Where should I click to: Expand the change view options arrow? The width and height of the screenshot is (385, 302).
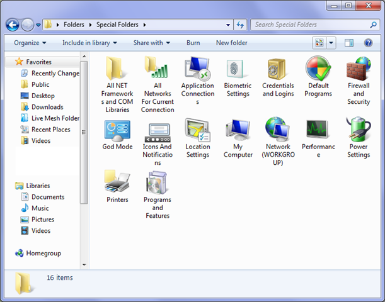331,43
